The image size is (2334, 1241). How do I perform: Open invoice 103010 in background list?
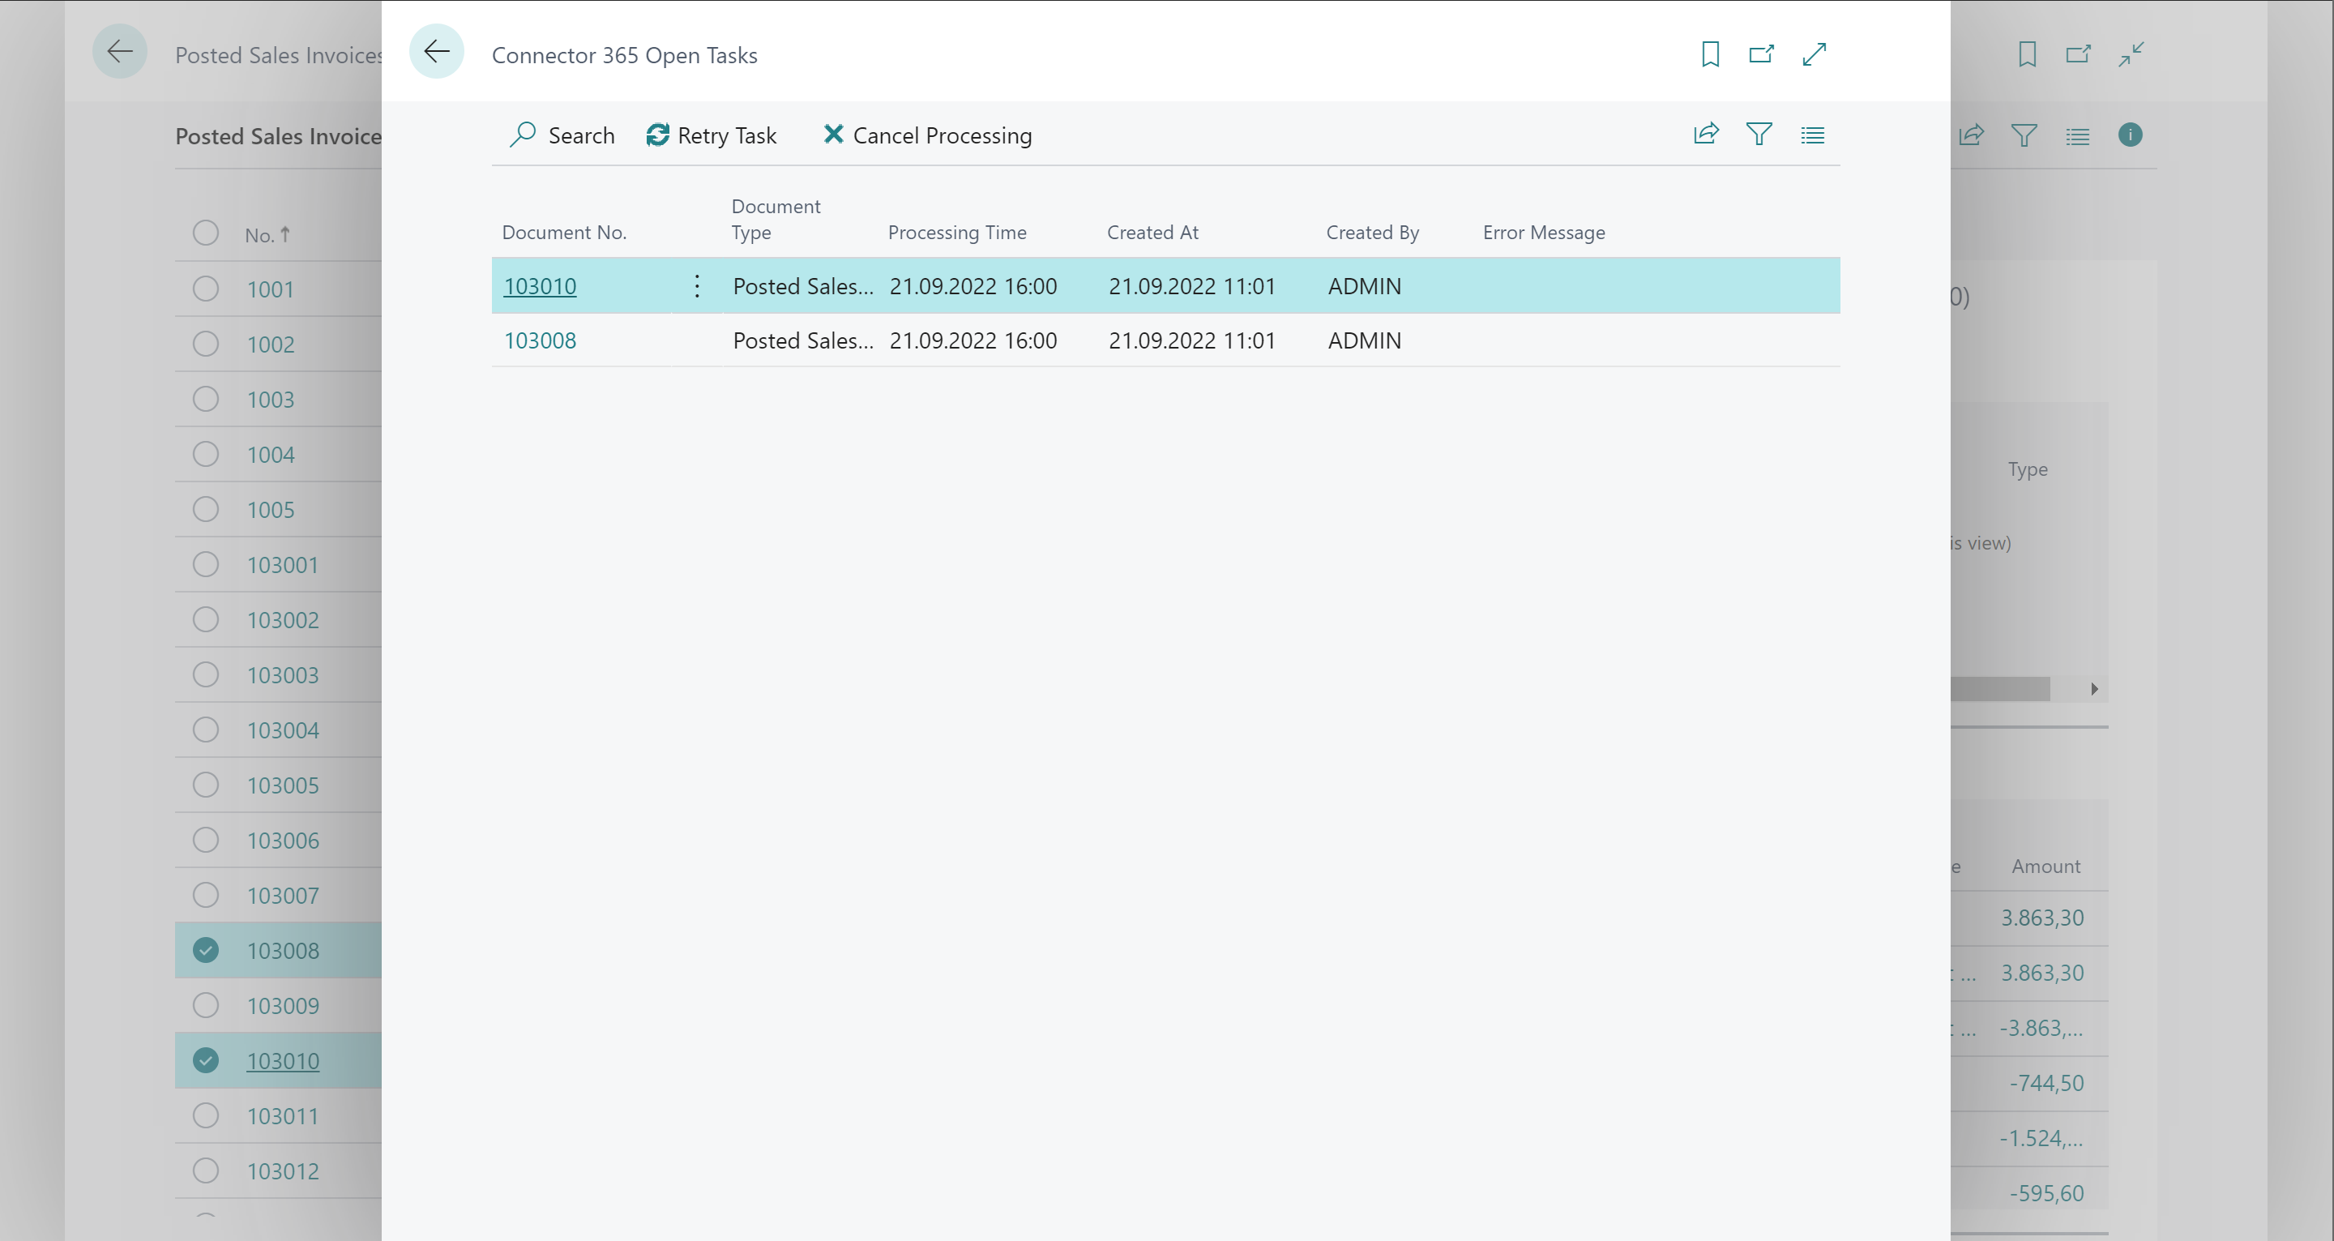pos(283,1060)
